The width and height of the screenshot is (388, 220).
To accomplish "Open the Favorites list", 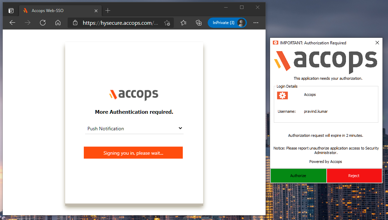I will click(x=183, y=23).
